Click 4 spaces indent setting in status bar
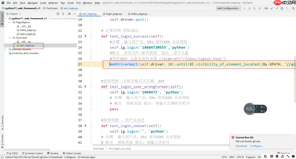This screenshot has width=296, height=159. click(251, 157)
